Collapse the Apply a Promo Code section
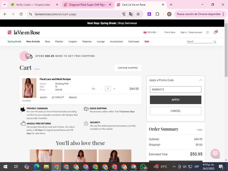 [201, 80]
